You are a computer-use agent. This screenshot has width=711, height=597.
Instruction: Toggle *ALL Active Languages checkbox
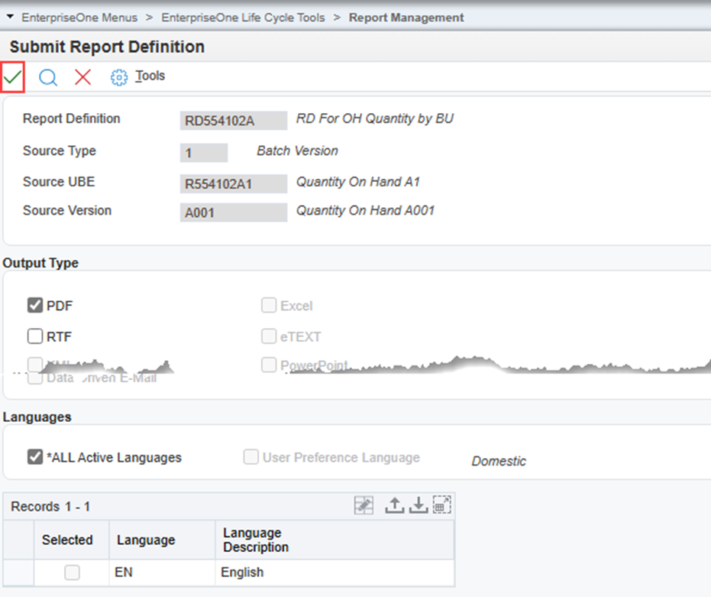tap(35, 456)
